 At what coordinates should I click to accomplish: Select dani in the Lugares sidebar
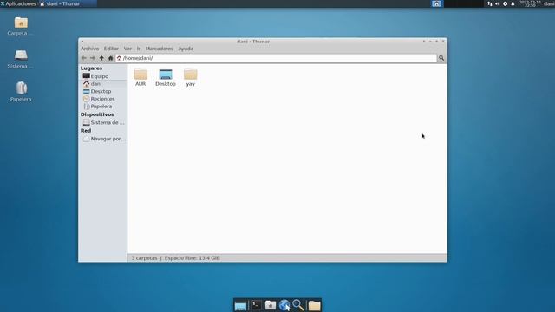click(x=102, y=84)
